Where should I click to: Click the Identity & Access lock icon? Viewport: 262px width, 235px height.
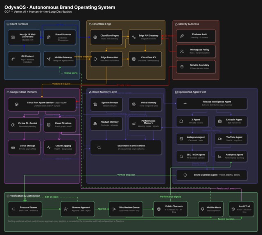click(176, 24)
